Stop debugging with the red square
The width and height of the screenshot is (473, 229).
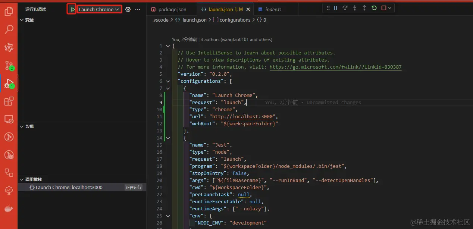383,8
